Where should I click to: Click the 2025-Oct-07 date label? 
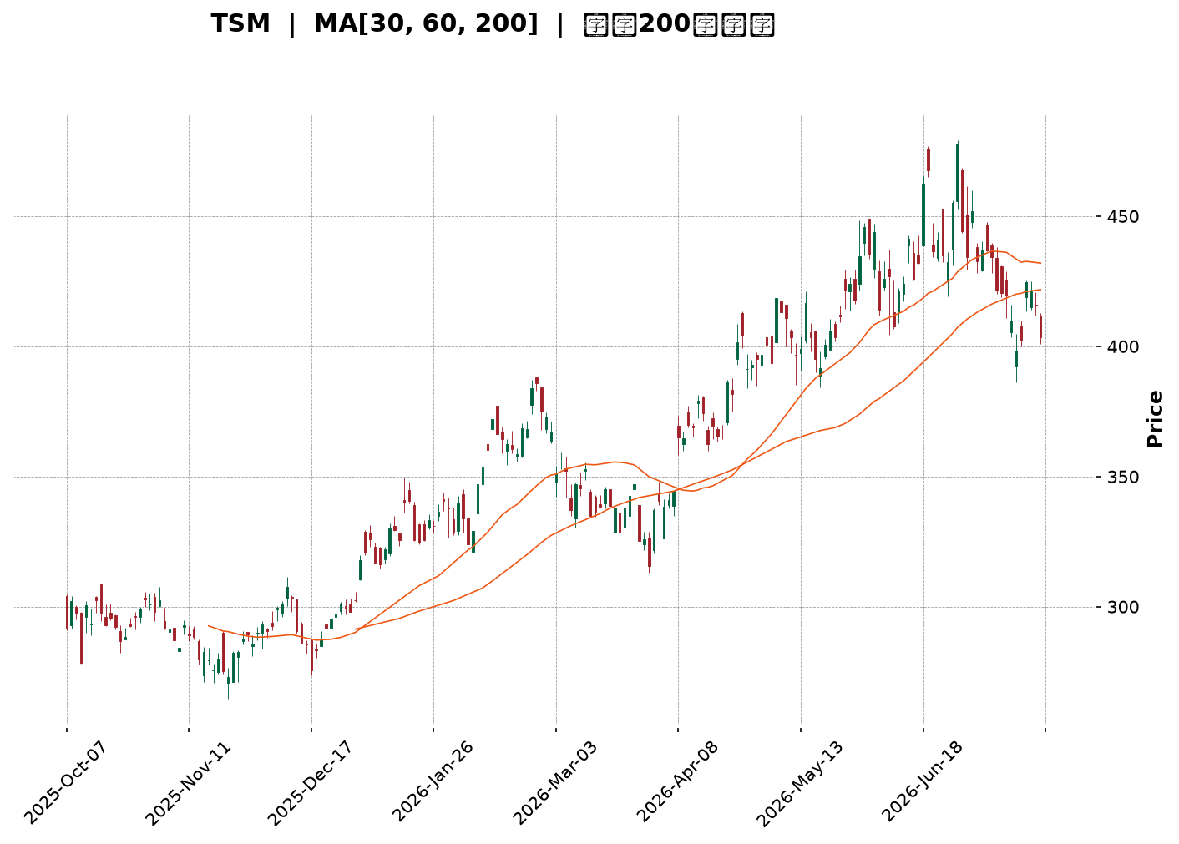[x=65, y=782]
